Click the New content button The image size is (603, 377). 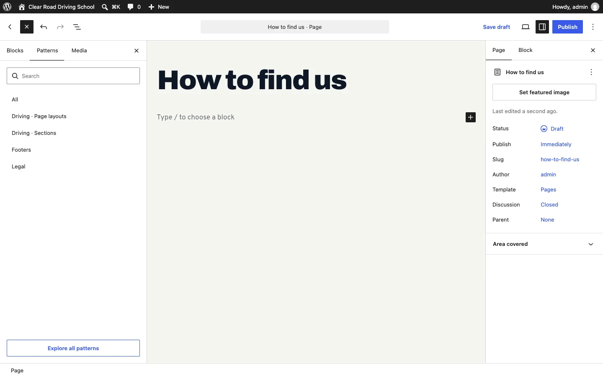(159, 7)
